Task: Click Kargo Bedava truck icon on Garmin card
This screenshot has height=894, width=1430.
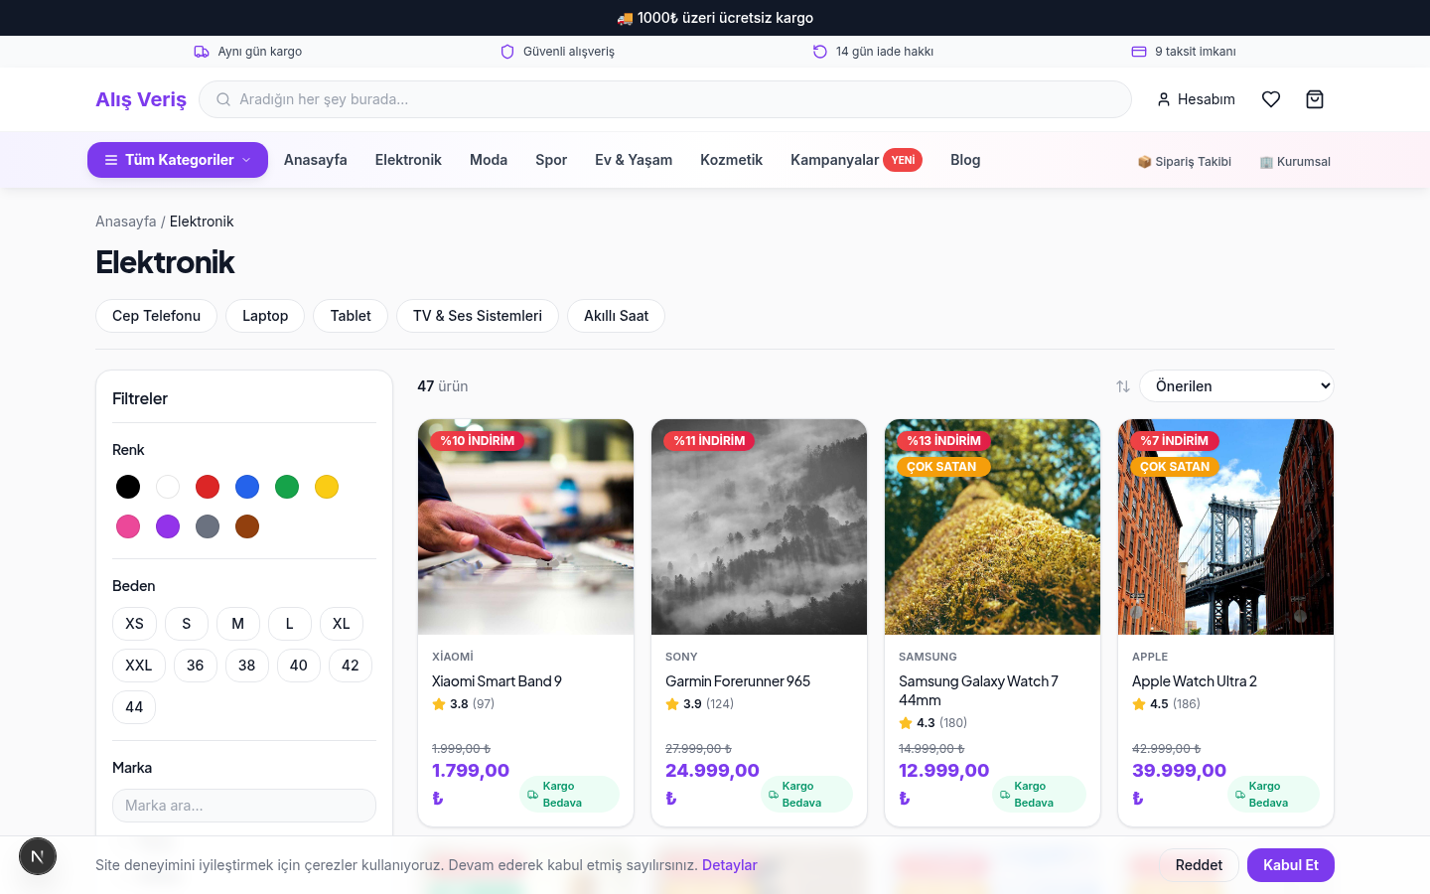Action: pyautogui.click(x=774, y=795)
